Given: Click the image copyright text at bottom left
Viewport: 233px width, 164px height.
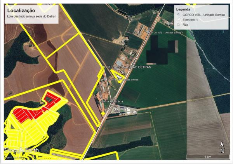Looking at the screenshot, I should (14, 157).
